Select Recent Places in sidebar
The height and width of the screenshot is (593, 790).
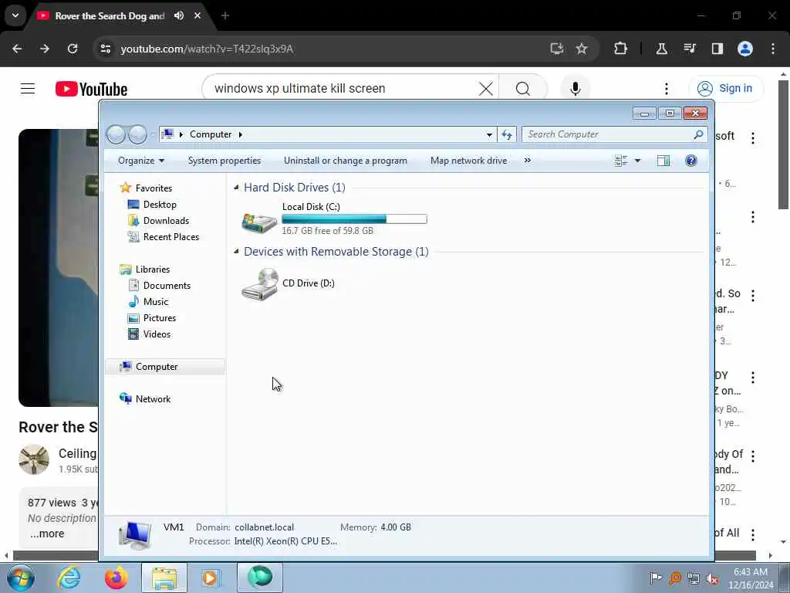(170, 236)
